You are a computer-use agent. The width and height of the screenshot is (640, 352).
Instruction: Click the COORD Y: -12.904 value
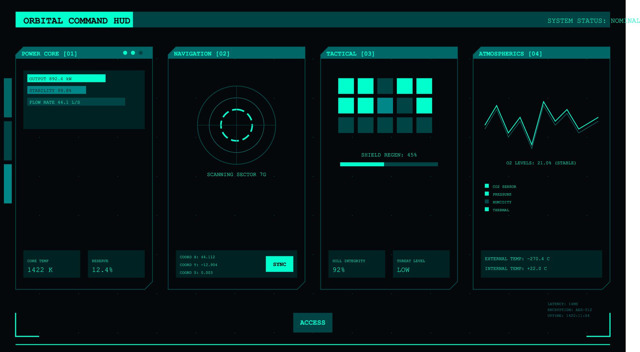(x=198, y=265)
